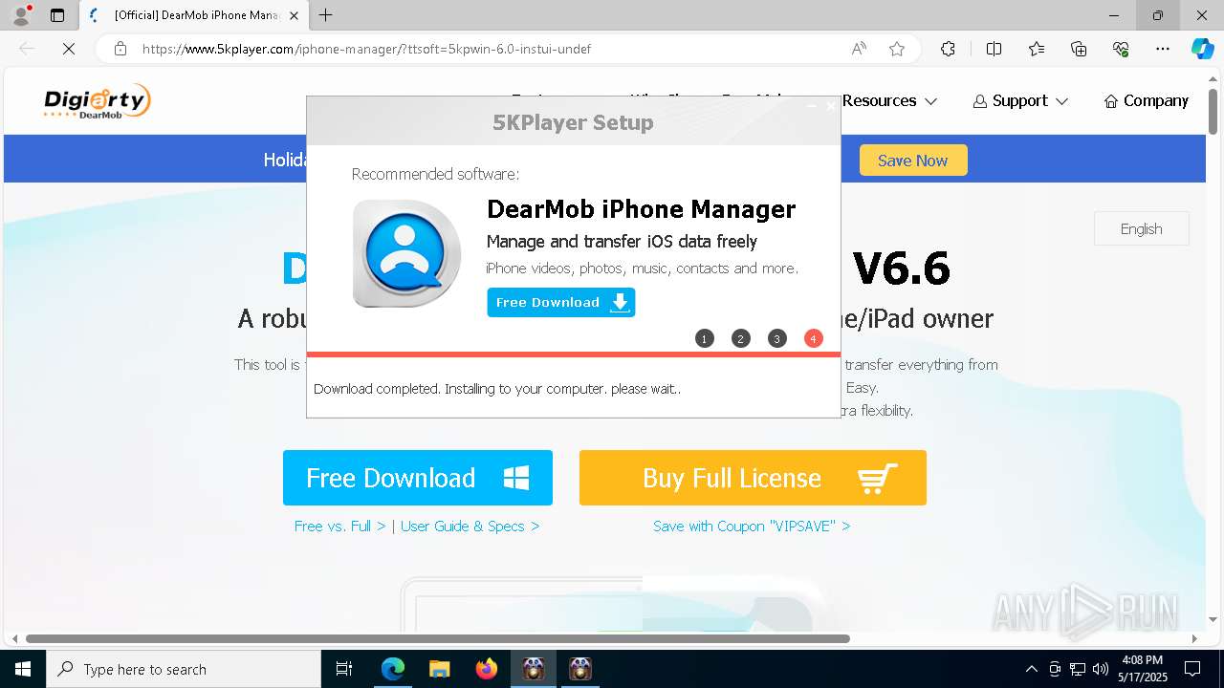Open the Windows Start menu
Viewport: 1224px width, 688px height.
click(23, 669)
